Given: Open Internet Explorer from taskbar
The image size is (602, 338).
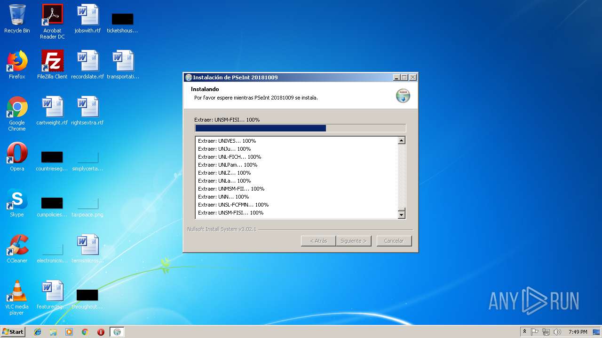Looking at the screenshot, I should click(38, 332).
